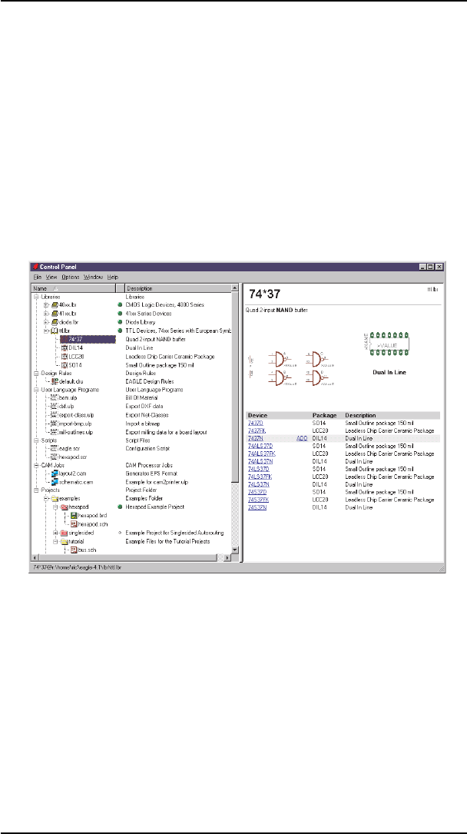Open the 74ALS37N device link
Image resolution: width=467 pixels, height=834 pixels.
[x=260, y=461]
